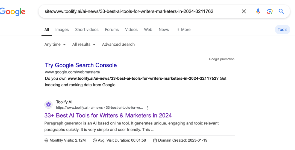Screen dimensions: 295x150
Task: Click the Google logo
Action: [12, 12]
